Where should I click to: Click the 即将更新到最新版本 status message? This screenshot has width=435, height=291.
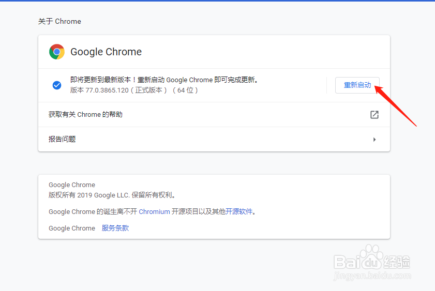coord(164,80)
